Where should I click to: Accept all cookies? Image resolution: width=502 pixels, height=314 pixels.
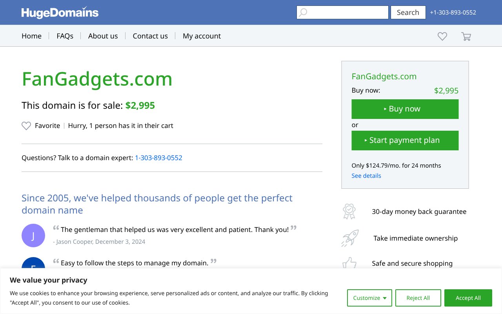point(468,298)
